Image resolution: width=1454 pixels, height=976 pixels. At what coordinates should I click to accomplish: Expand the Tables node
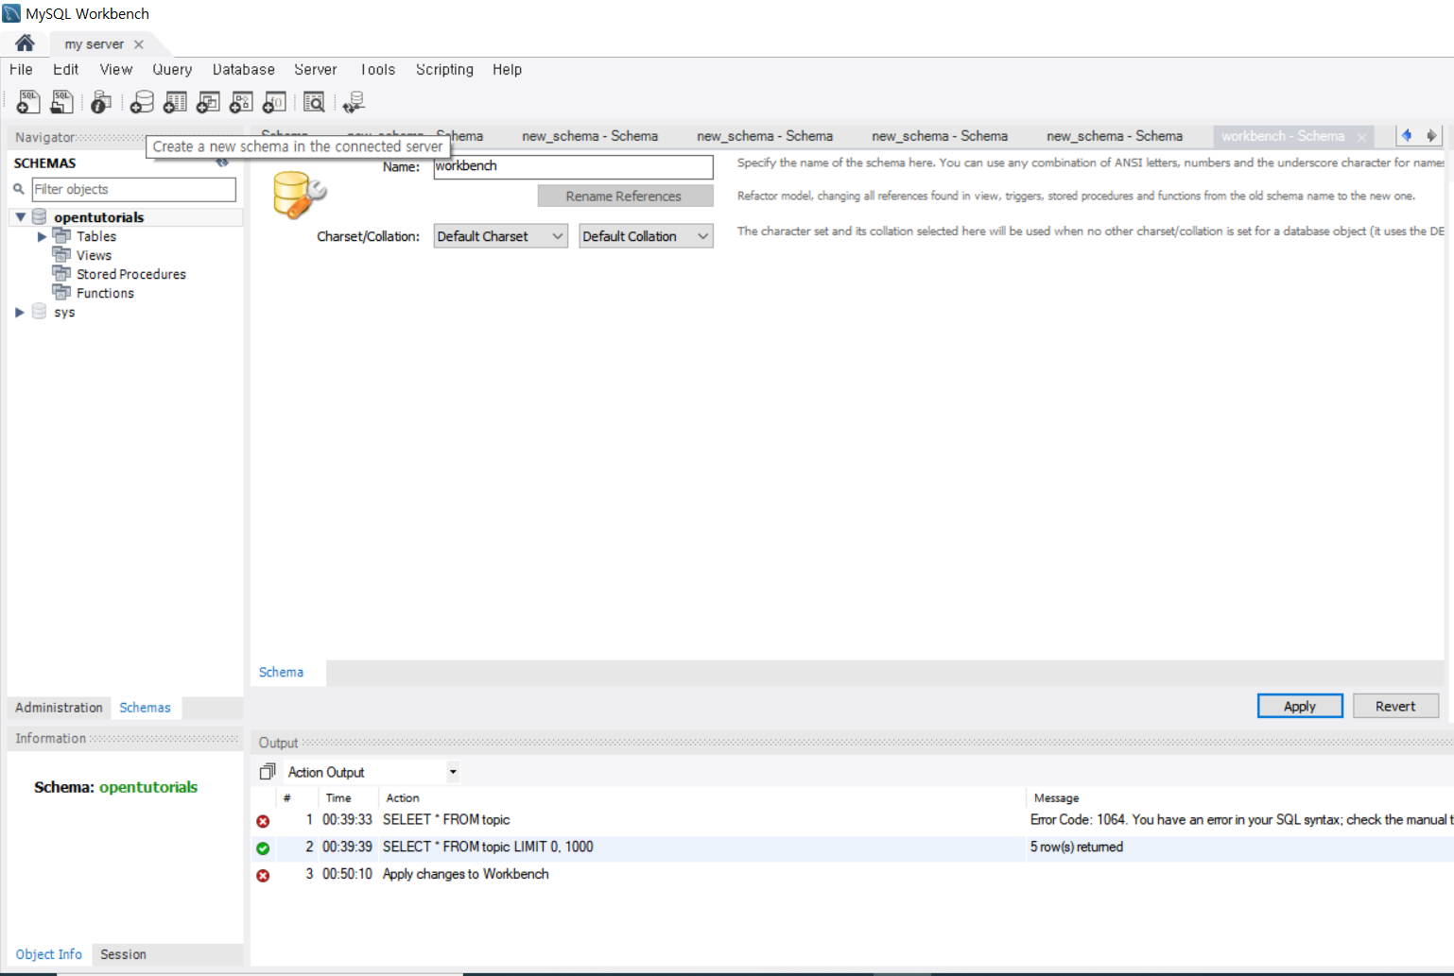[x=42, y=236]
